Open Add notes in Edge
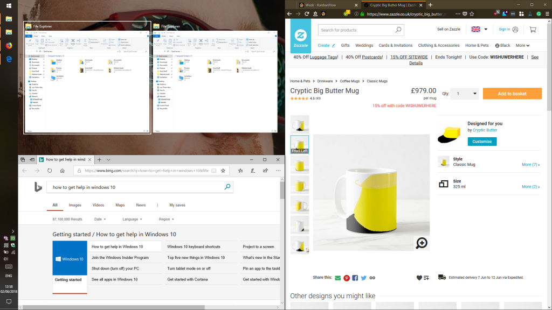This screenshot has width=552, height=310. pyautogui.click(x=253, y=171)
